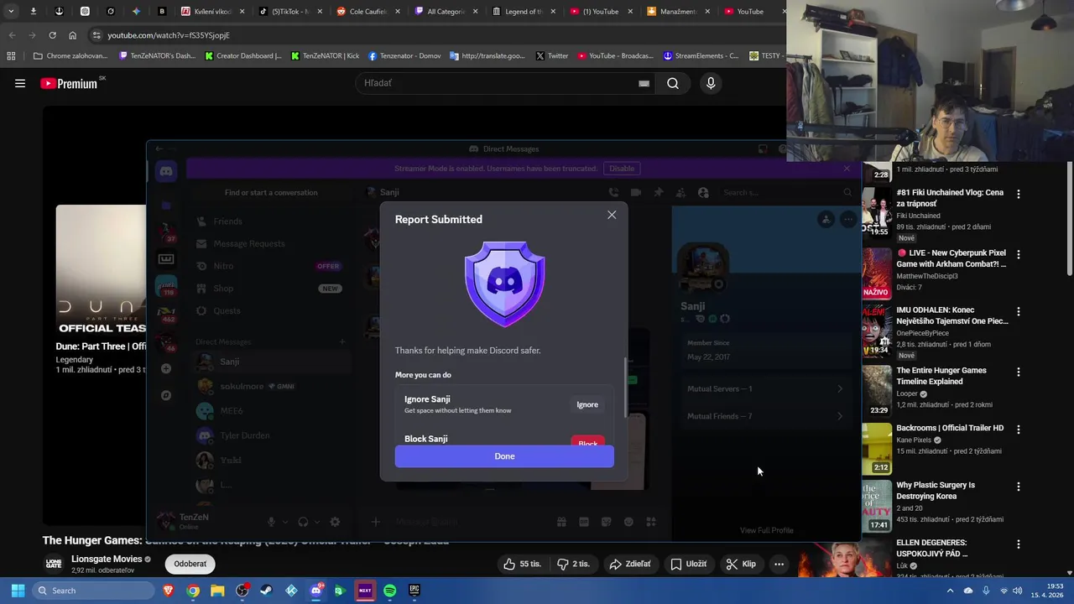This screenshot has width=1074, height=604.
Task: Open Creator Dashboard bookmark
Action: [x=243, y=56]
